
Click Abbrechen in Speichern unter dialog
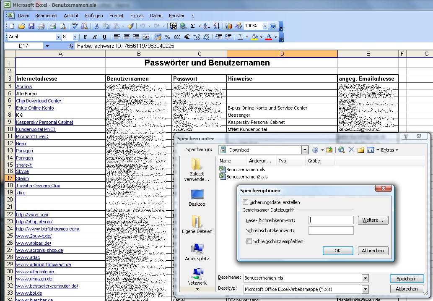[407, 289]
